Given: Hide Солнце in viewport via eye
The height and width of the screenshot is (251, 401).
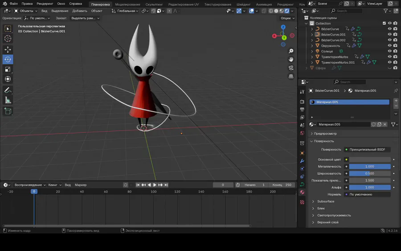Looking at the screenshot, I should pos(389,51).
